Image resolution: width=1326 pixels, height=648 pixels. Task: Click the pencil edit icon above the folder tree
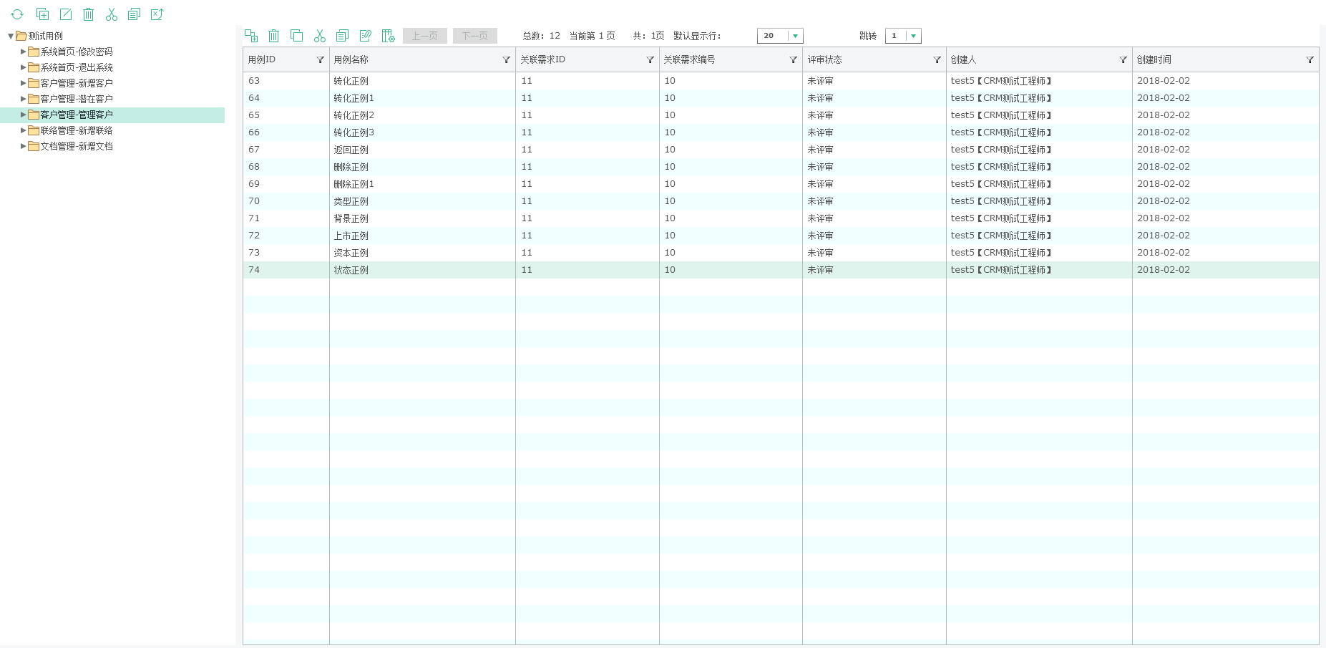coord(65,14)
